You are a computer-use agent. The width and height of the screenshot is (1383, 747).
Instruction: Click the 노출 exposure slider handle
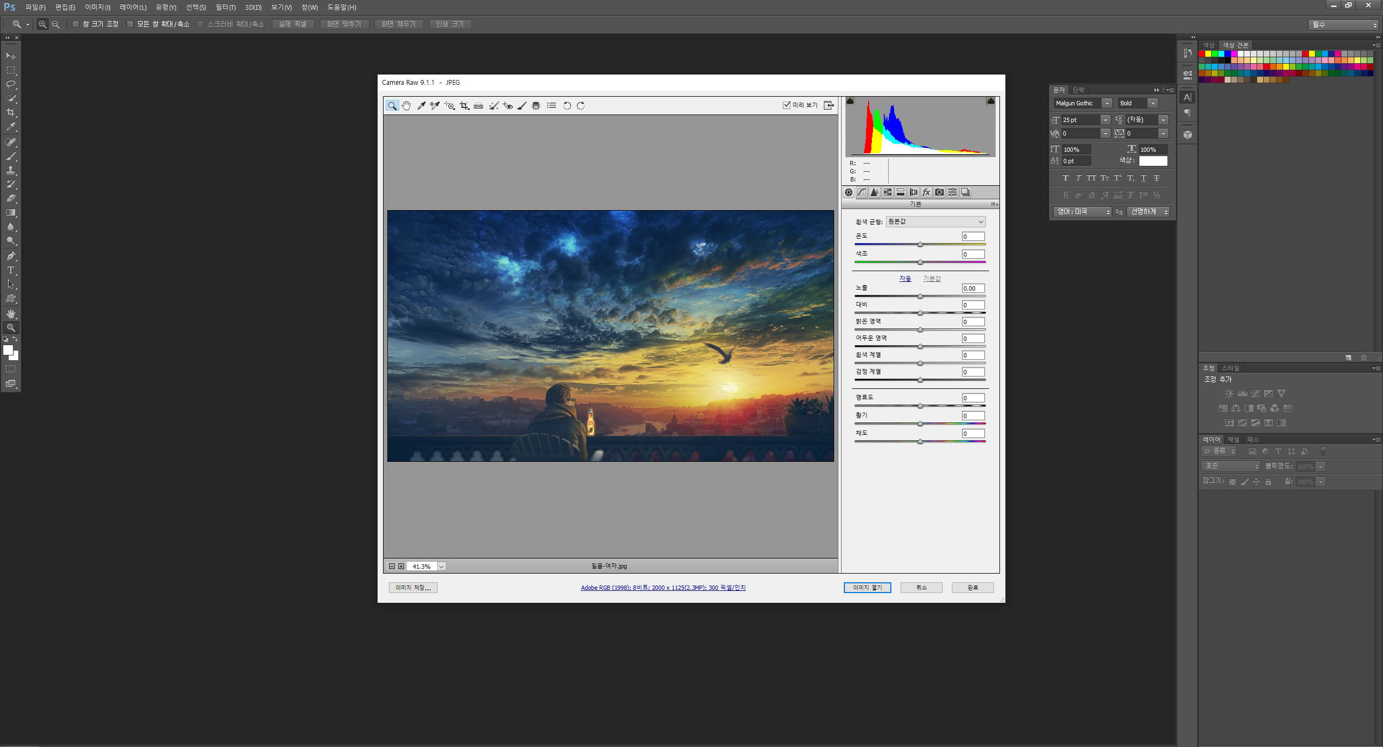(x=920, y=297)
